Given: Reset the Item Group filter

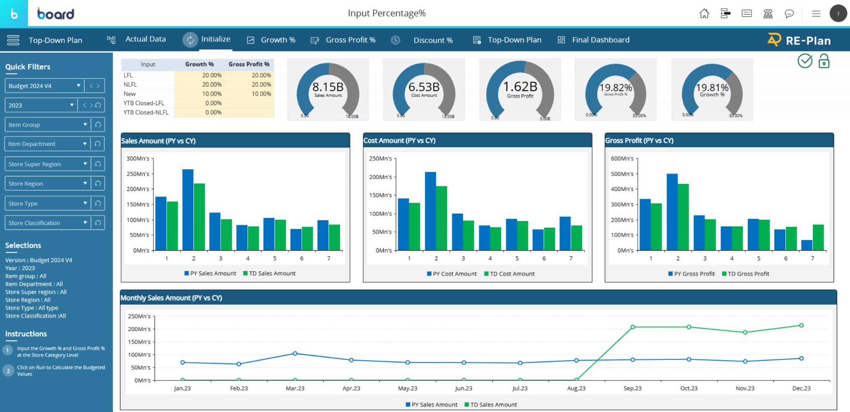Looking at the screenshot, I should (x=98, y=125).
